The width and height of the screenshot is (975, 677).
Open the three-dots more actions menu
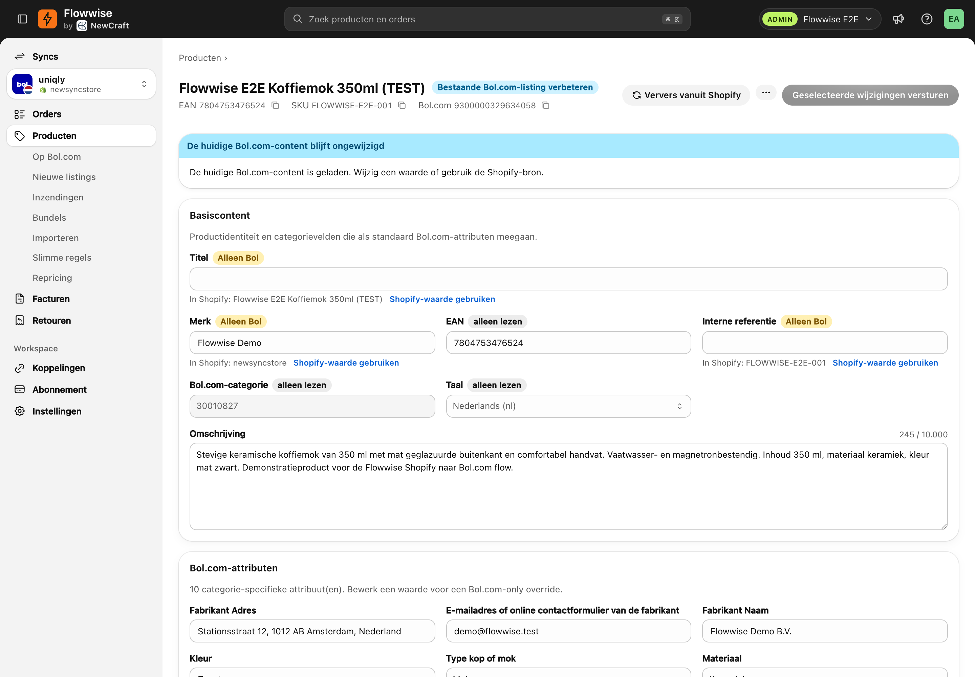(x=766, y=92)
